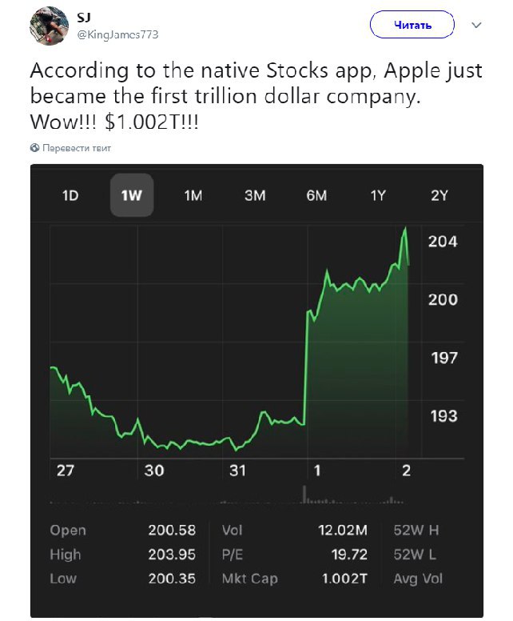Expand the tweet options chevron
The image size is (513, 621).
(476, 25)
